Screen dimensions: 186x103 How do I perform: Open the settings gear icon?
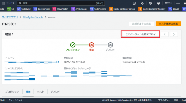tap(158, 3)
